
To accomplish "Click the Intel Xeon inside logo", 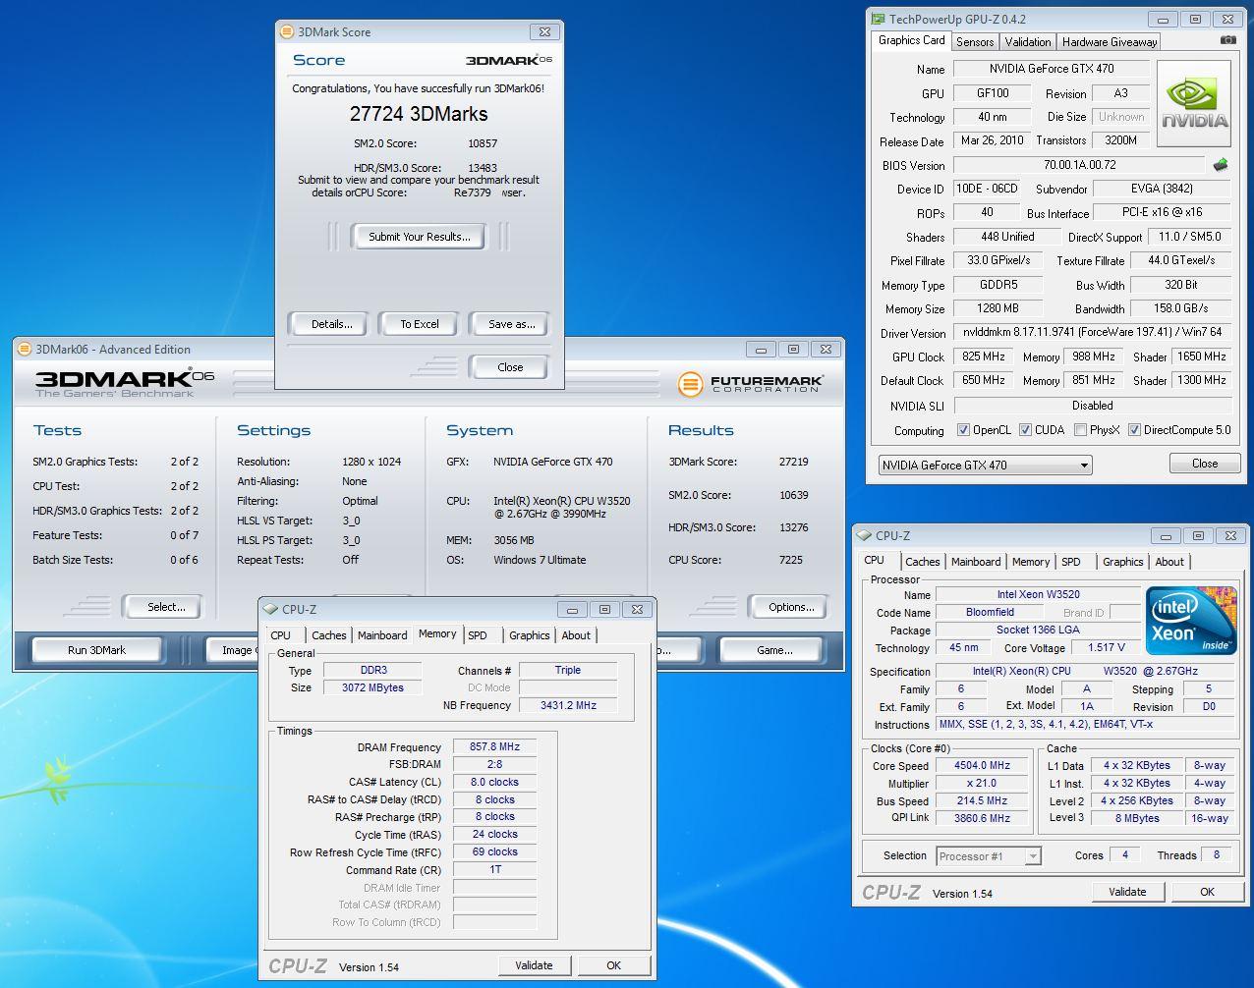I will point(1191,621).
